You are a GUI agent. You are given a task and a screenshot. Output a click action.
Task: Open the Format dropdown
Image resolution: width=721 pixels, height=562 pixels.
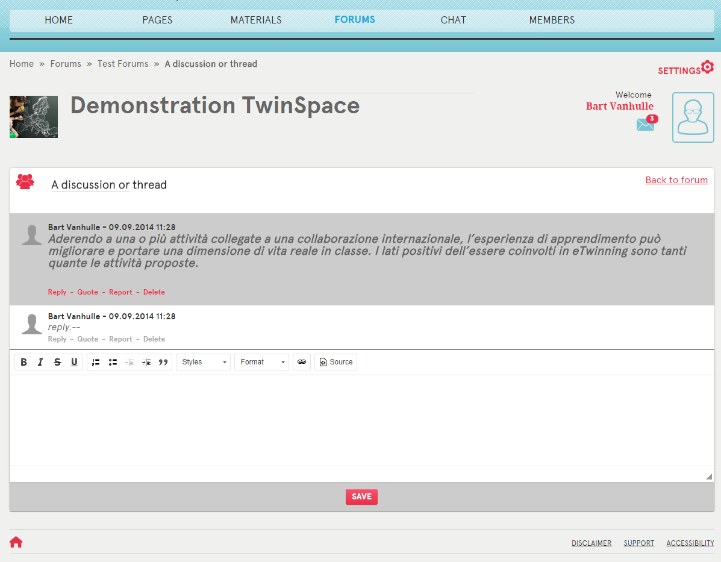tap(261, 362)
